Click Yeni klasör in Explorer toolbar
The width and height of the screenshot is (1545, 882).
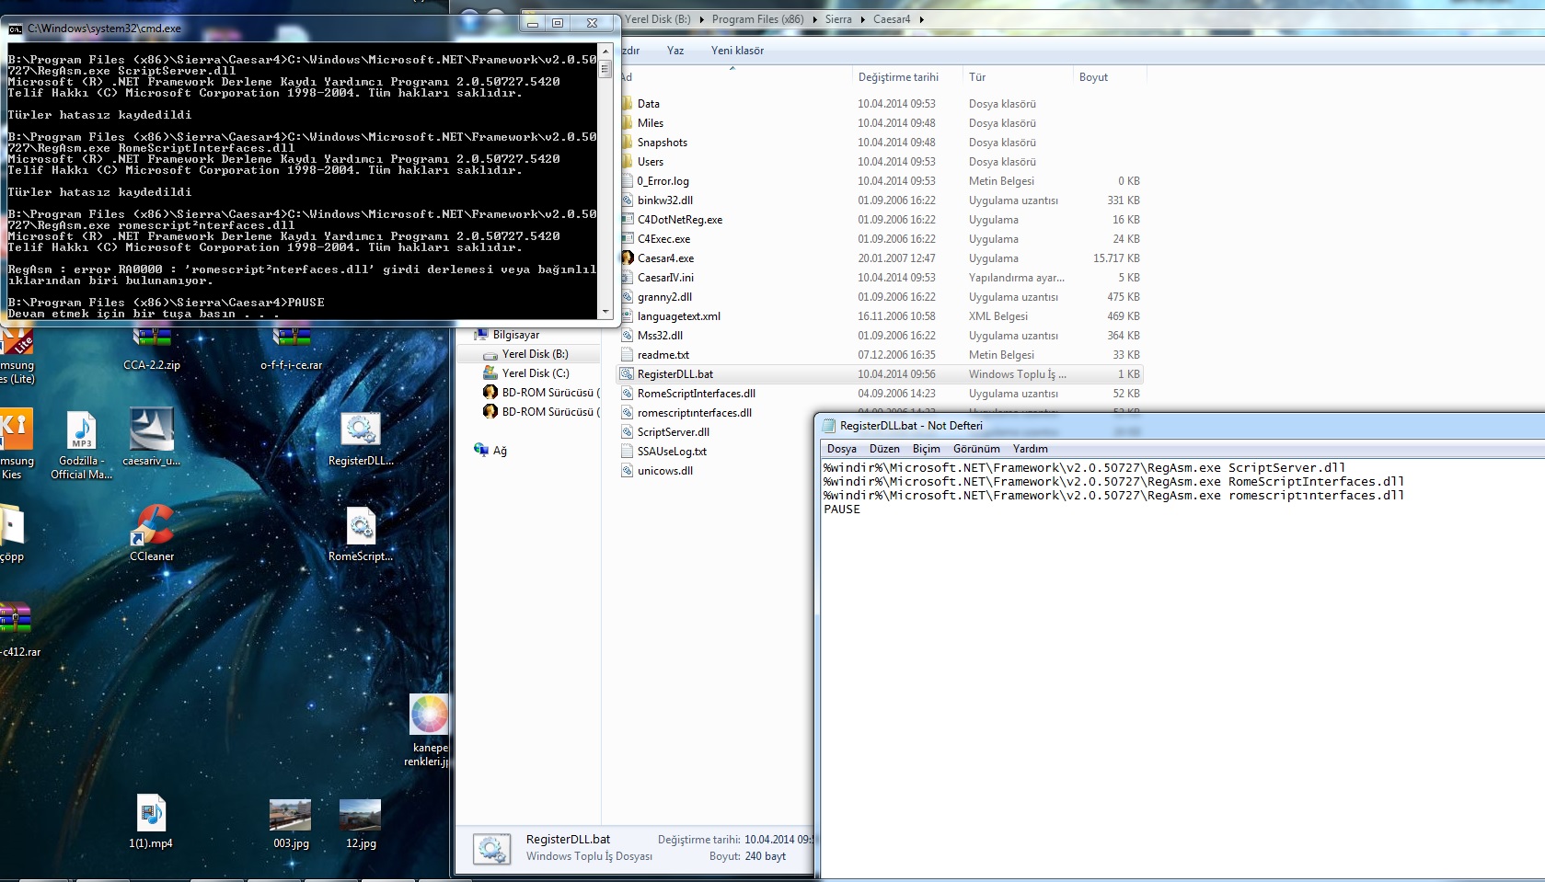click(737, 51)
